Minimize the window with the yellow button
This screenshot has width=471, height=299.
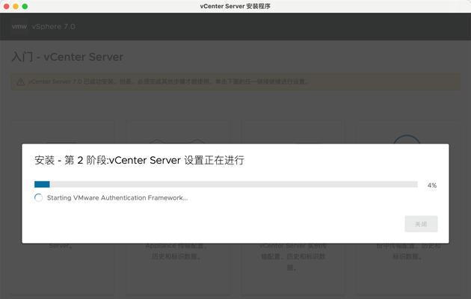(16, 6)
